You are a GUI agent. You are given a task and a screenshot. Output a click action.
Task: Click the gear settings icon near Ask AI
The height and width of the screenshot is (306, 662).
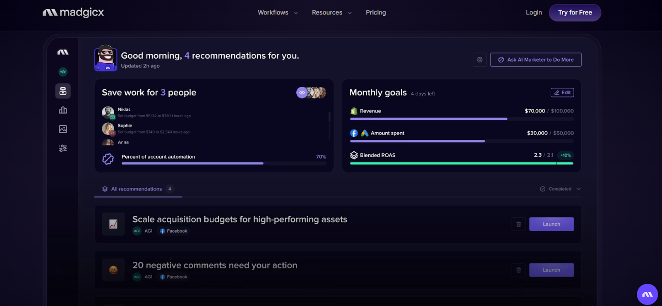pos(480,60)
